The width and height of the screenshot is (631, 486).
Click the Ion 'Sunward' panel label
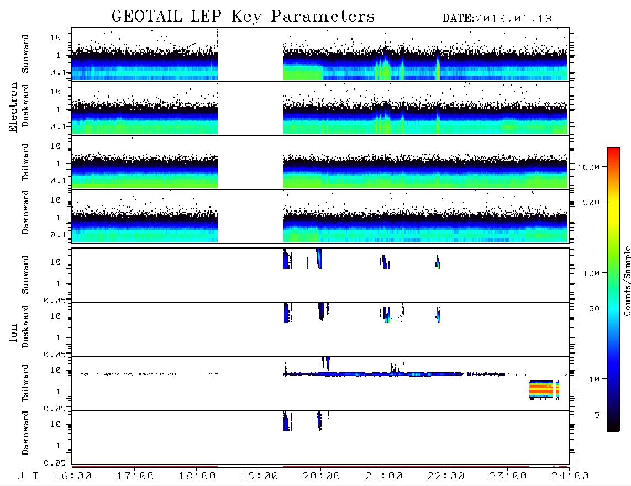point(25,275)
